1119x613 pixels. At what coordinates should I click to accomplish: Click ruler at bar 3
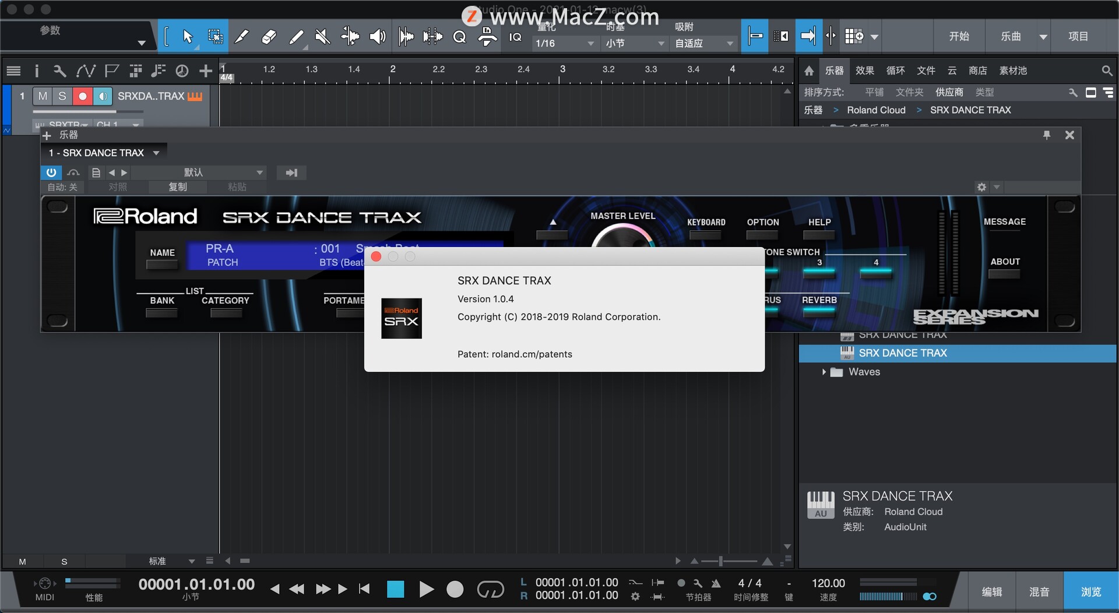click(562, 70)
